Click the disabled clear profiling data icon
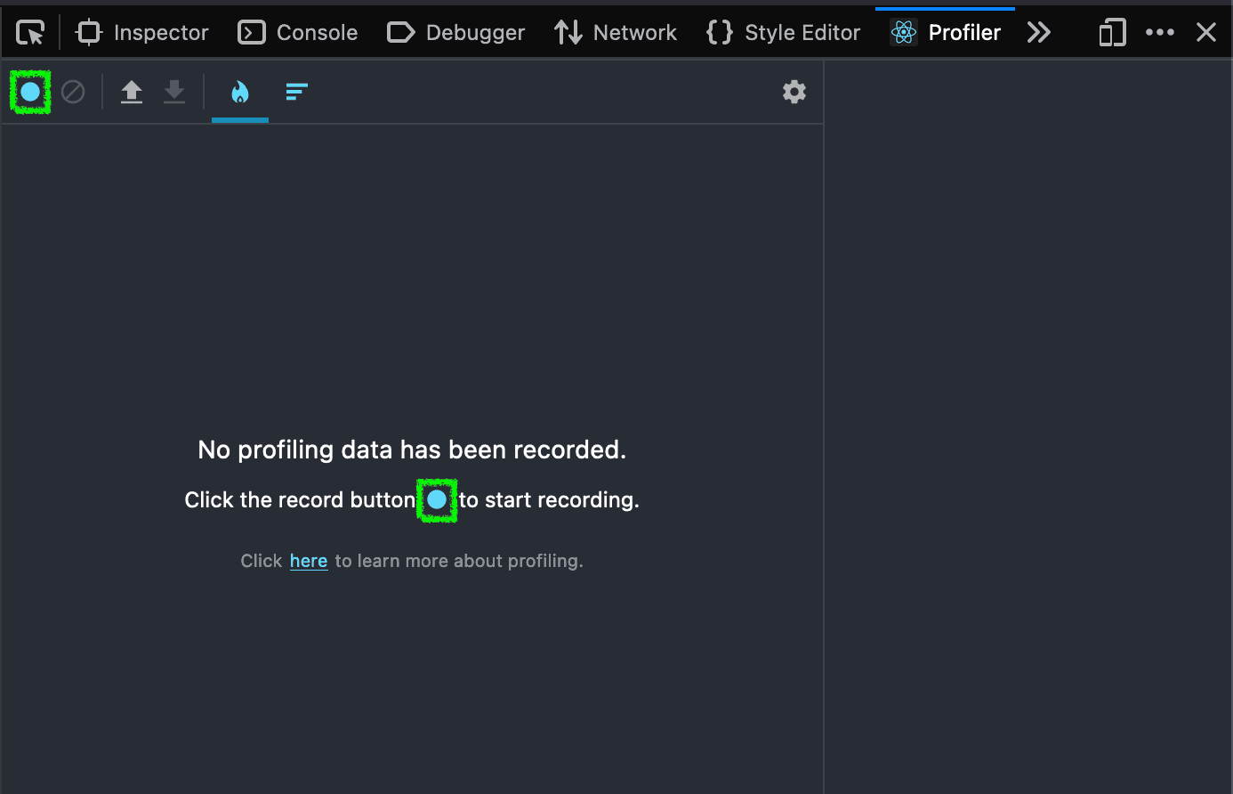1233x794 pixels. click(x=73, y=92)
